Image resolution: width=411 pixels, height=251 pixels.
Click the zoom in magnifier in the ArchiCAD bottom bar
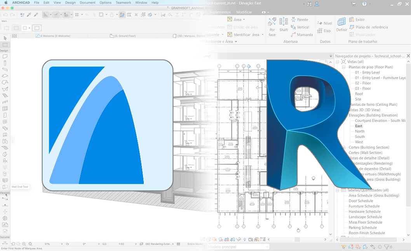[24, 244]
